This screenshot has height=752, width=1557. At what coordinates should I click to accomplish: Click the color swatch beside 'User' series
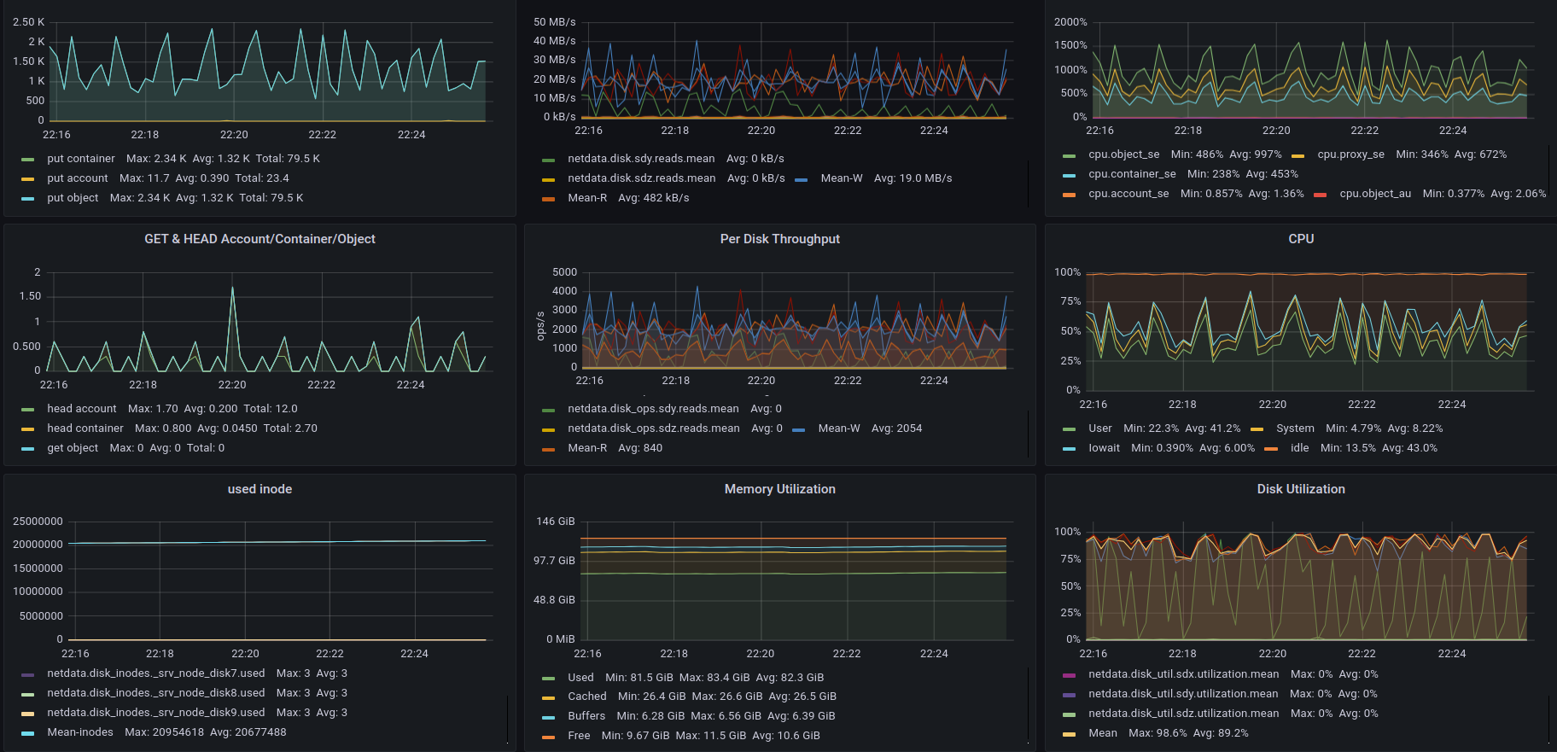(1070, 429)
